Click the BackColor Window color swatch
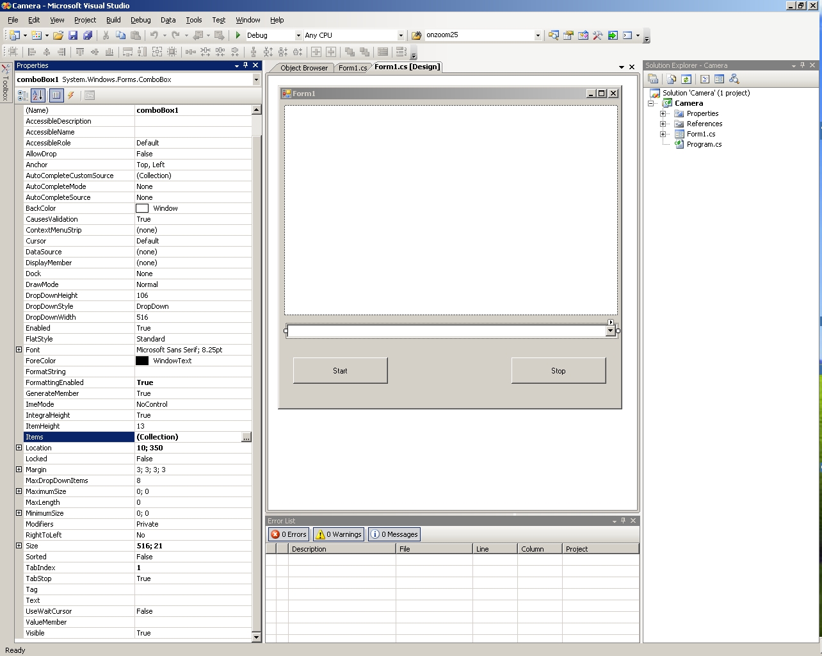Screen dimensions: 822x656 point(142,208)
